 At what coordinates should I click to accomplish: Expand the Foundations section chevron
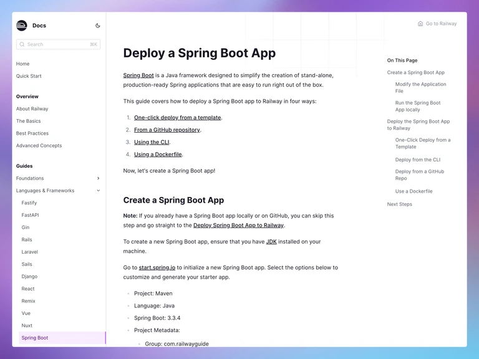tap(99, 178)
